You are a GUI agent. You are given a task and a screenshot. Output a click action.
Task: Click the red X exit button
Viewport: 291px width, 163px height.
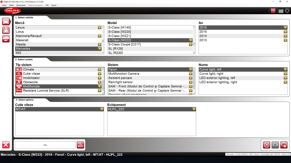click(6, 145)
